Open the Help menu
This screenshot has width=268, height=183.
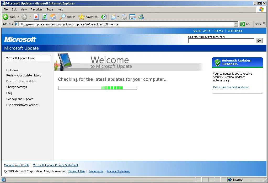60,9
